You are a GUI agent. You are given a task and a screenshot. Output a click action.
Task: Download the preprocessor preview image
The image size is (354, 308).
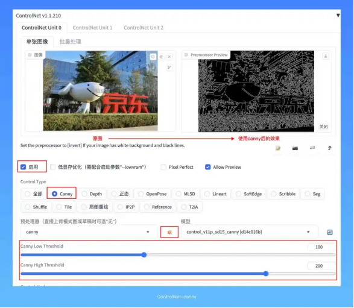point(326,56)
